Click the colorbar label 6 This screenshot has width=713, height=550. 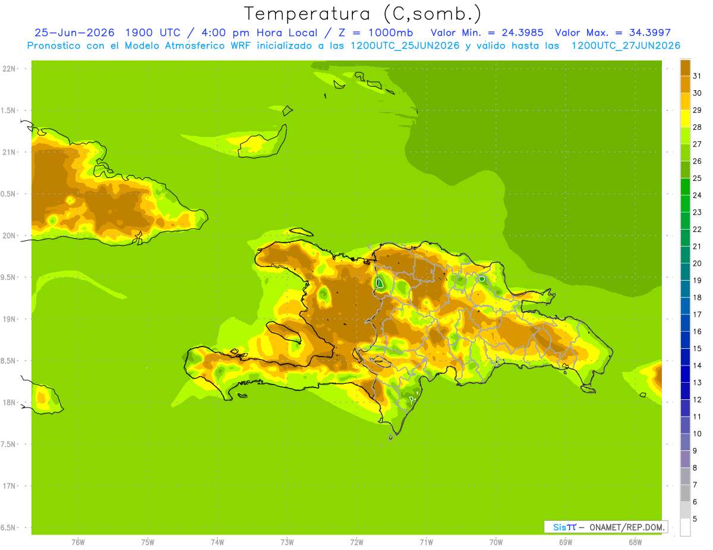coord(695,502)
